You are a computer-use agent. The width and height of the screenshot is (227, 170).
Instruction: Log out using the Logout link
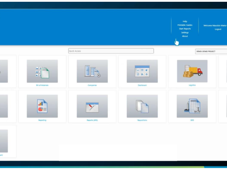tap(218, 29)
